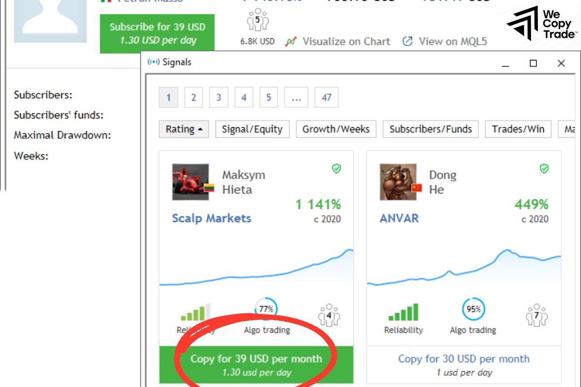The image size is (581, 387).
Task: Click the View on MQL5 external link icon
Action: tap(408, 42)
